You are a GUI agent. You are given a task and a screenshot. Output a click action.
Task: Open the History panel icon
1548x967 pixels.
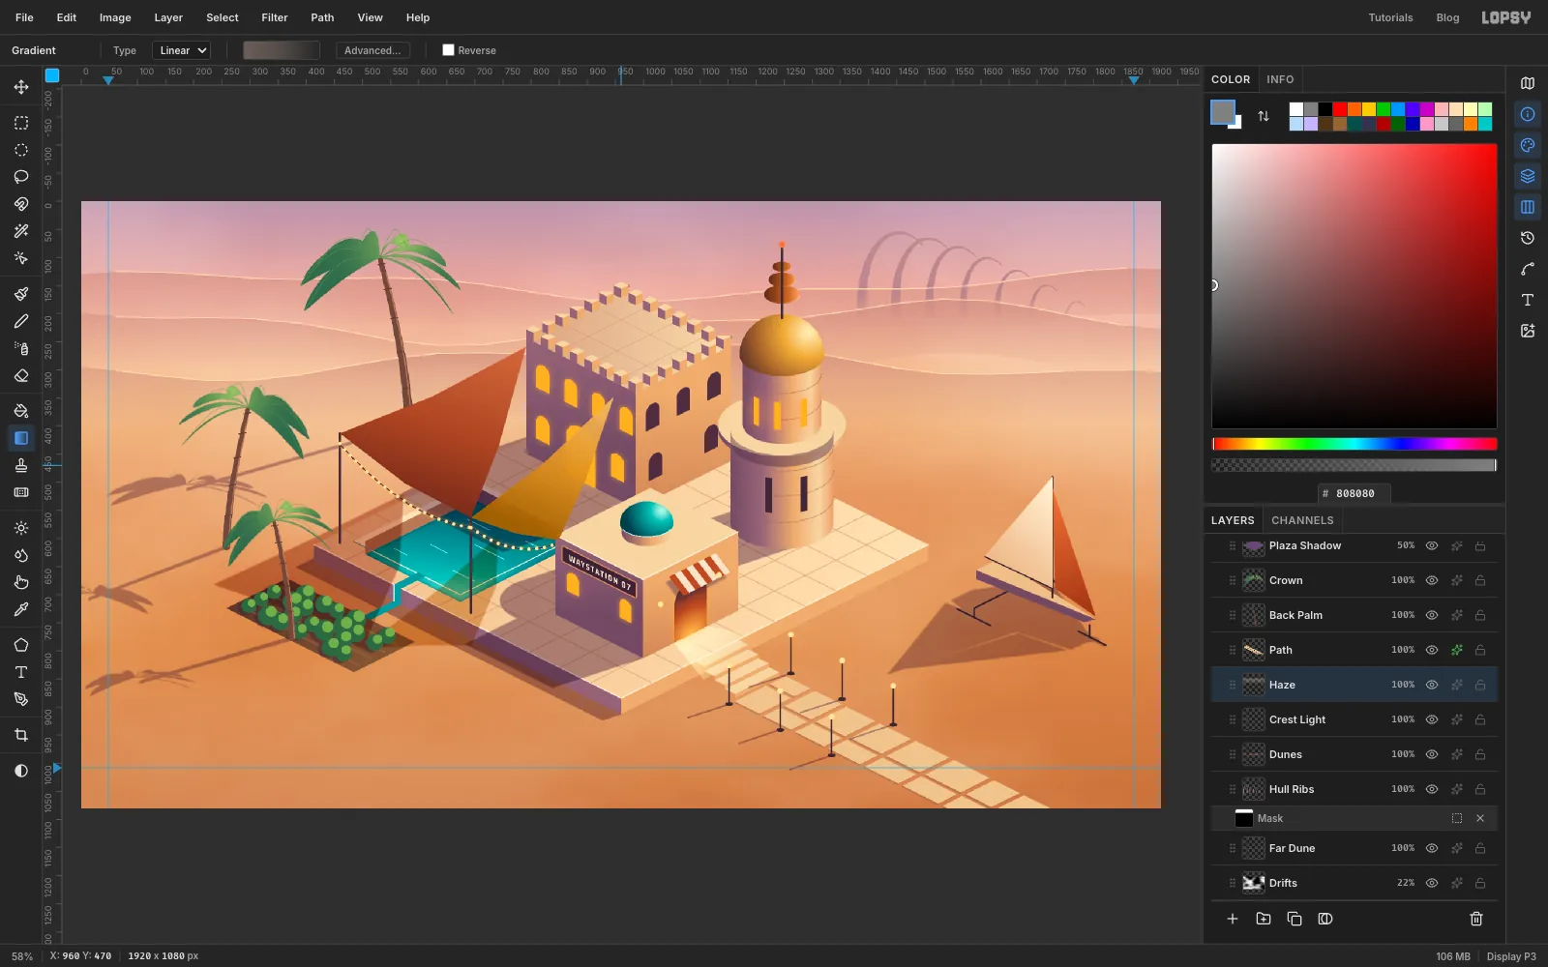(1528, 238)
